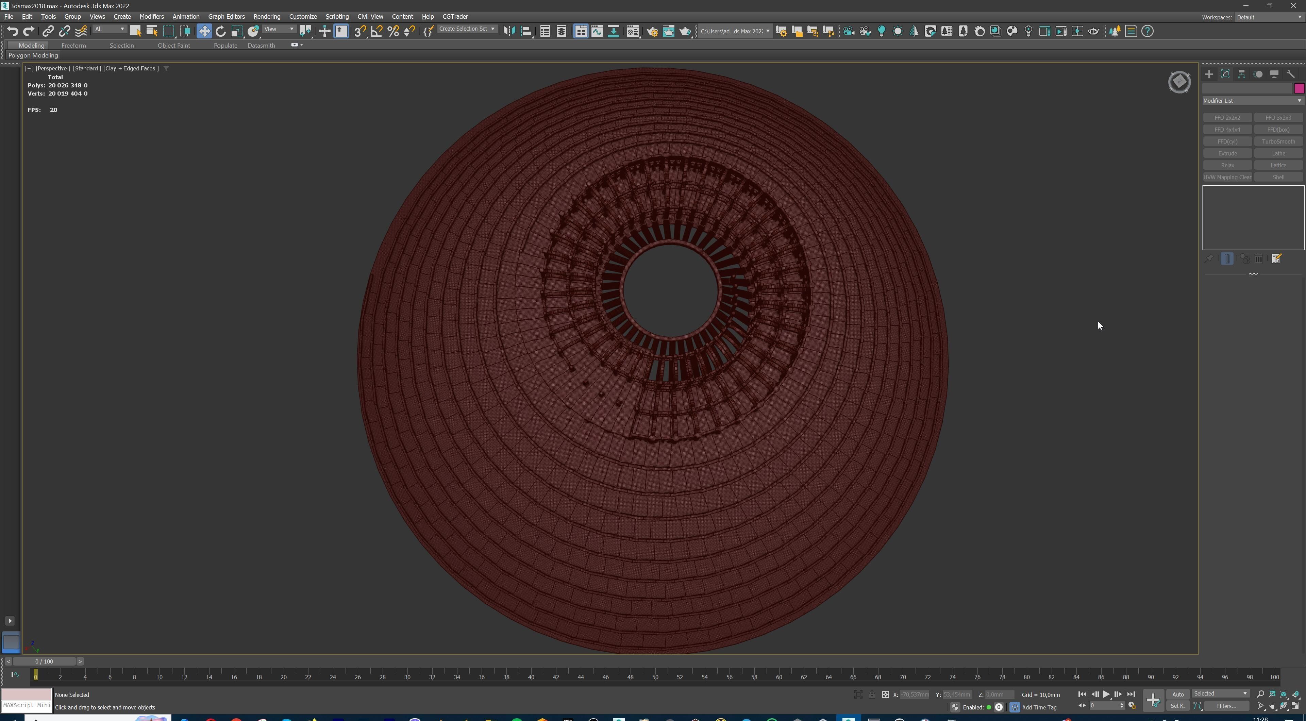The image size is (1306, 721).
Task: Open the Hierarchy panel tab icon
Action: [1242, 74]
